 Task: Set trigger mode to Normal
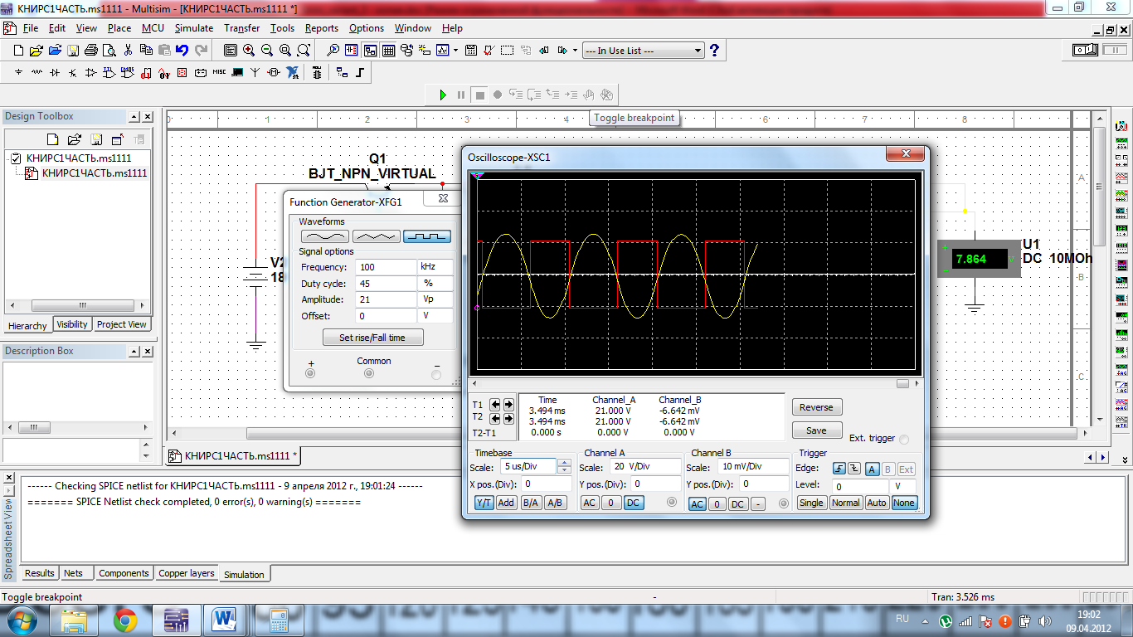point(845,503)
